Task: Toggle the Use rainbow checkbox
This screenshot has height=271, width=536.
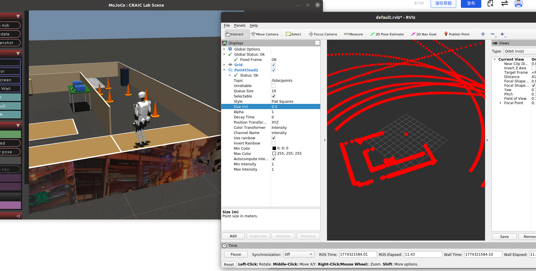Action: pos(274,138)
